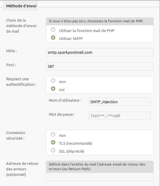The image size is (160, 186).
Task: Click the 'Nom d'utilisateur :' label
Action: point(65,100)
